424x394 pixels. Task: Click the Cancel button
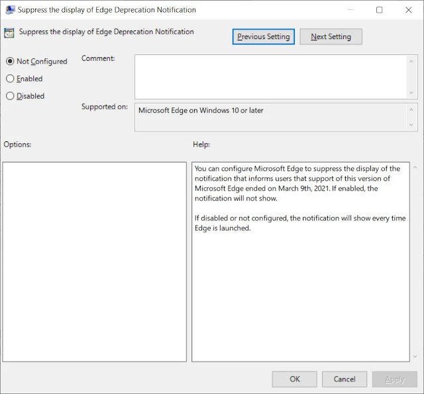point(344,379)
